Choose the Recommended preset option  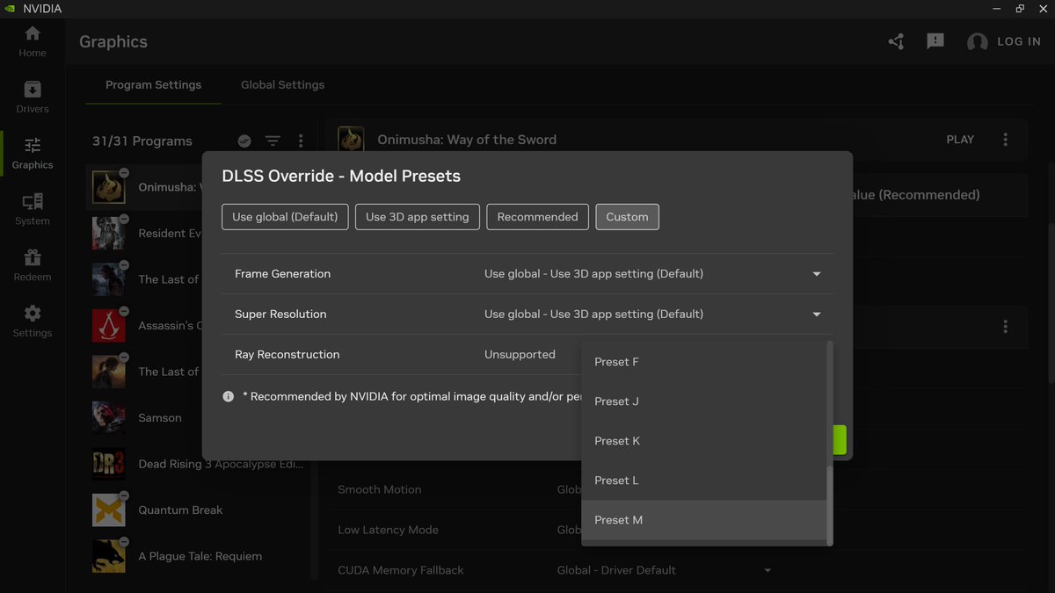[x=538, y=217]
